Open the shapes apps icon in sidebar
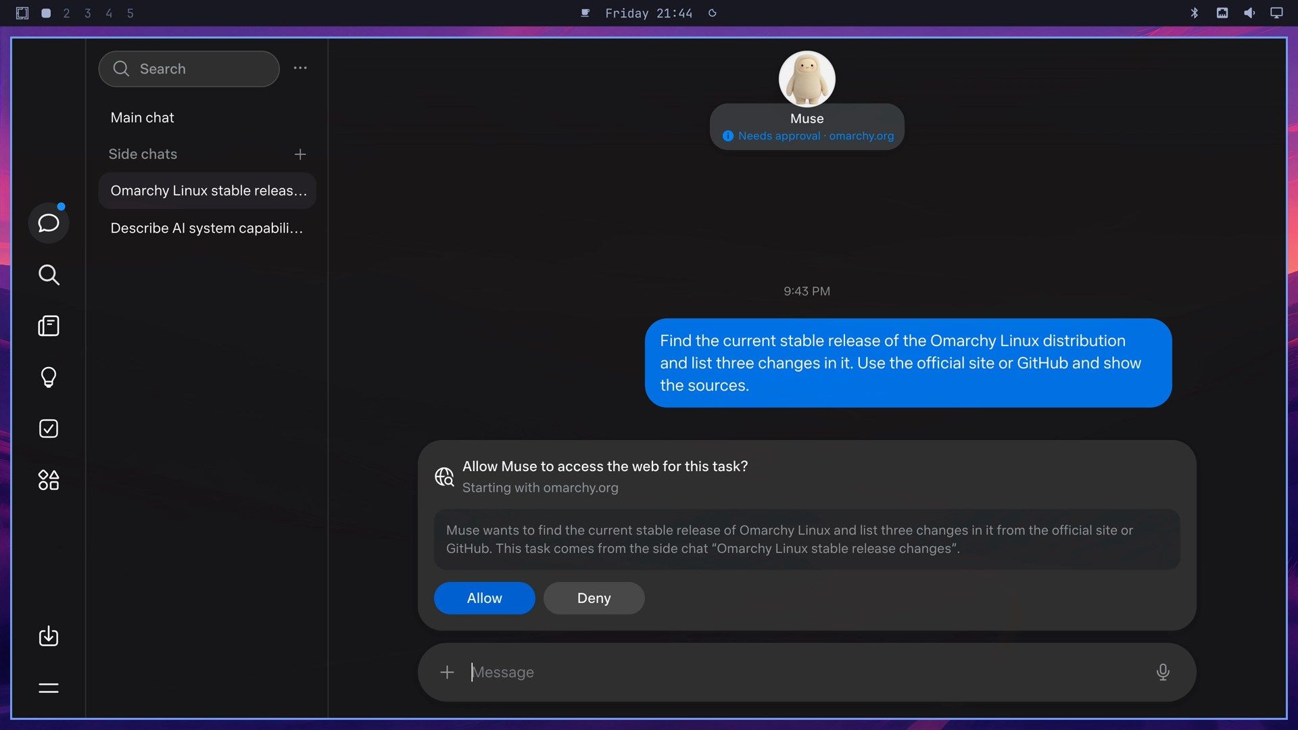 pyautogui.click(x=49, y=480)
